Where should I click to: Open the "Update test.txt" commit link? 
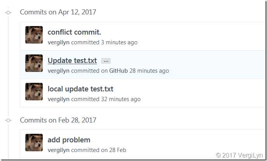coord(72,61)
